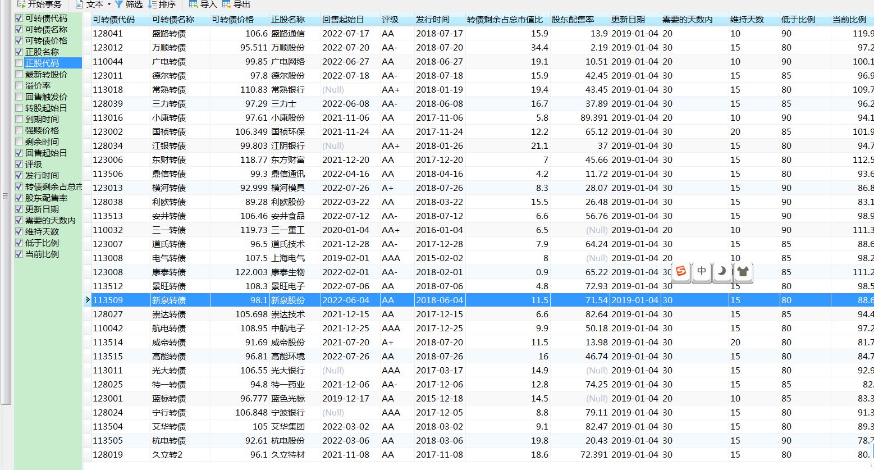Image resolution: width=874 pixels, height=470 pixels.
Task: Select the 维持天数 column header
Action: click(754, 19)
